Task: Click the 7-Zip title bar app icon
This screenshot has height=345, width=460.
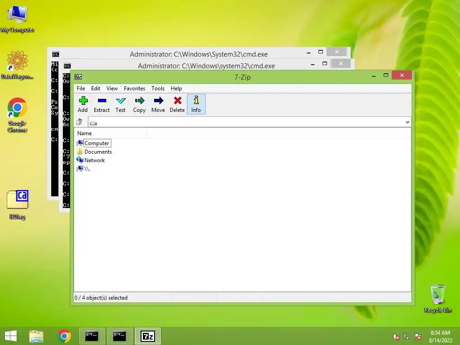Action: point(78,77)
